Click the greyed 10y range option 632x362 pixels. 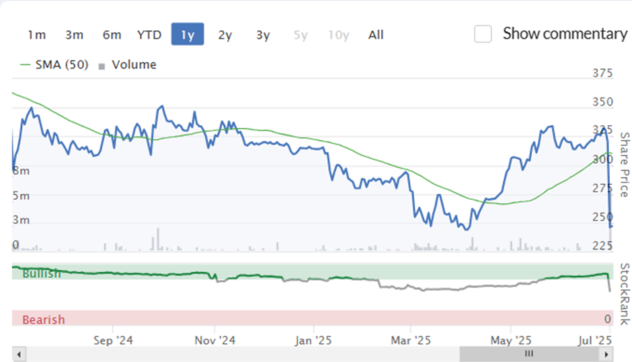click(339, 35)
